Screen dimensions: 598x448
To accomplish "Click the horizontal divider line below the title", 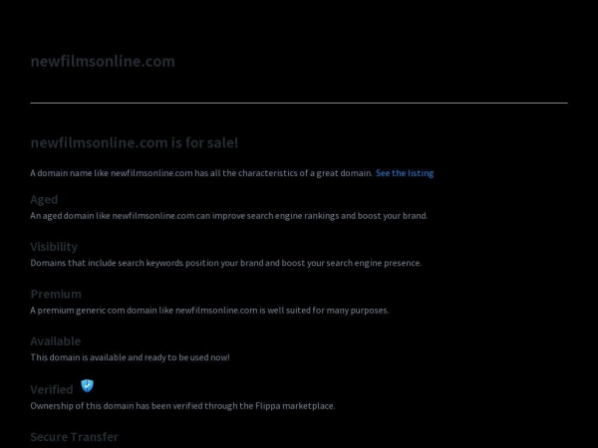I will [x=299, y=103].
